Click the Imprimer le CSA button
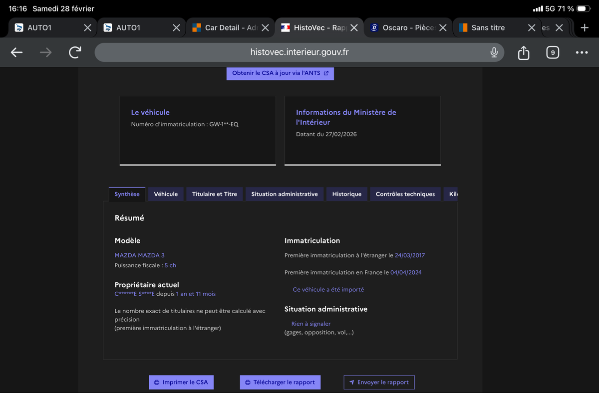 click(x=181, y=382)
